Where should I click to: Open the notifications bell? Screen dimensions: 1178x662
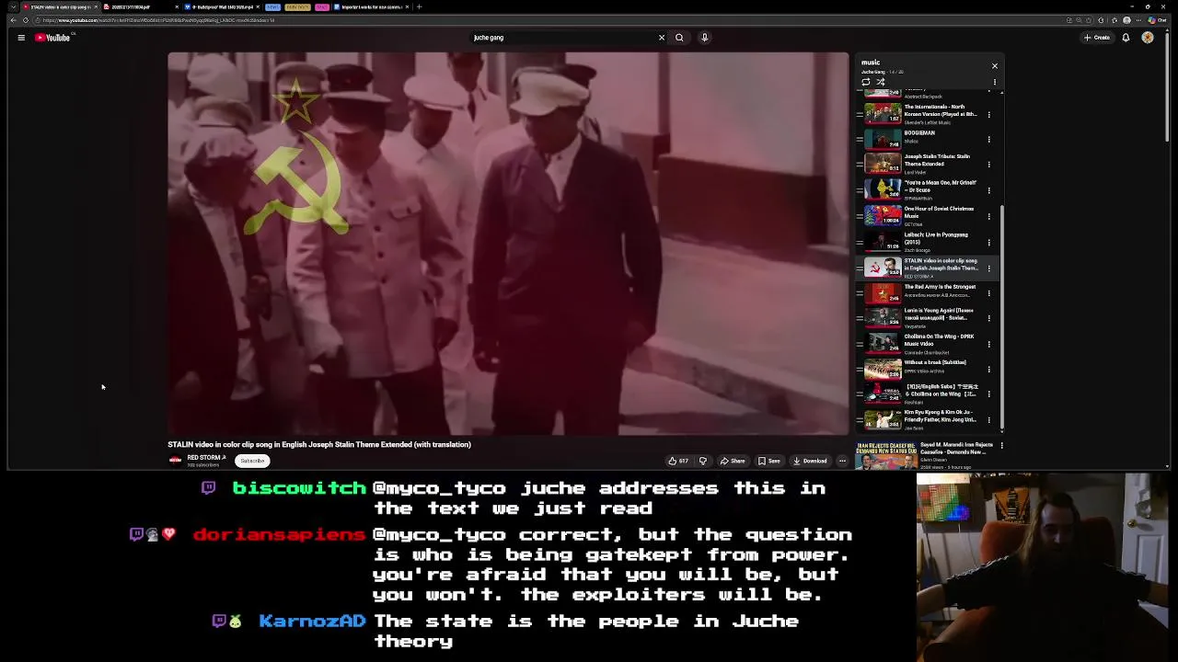click(x=1126, y=38)
